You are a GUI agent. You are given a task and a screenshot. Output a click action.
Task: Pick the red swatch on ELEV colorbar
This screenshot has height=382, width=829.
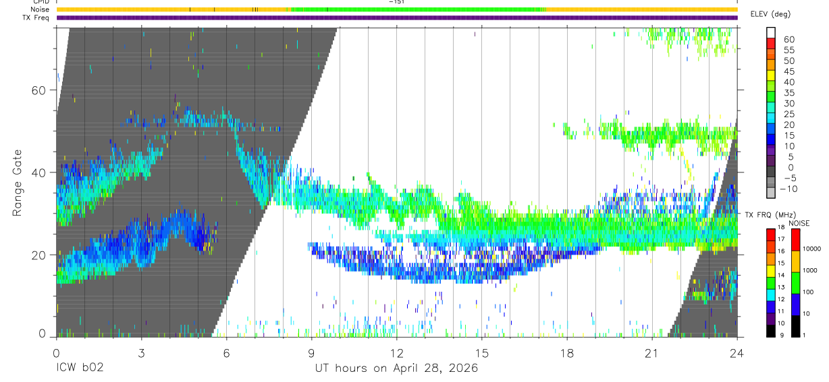772,44
